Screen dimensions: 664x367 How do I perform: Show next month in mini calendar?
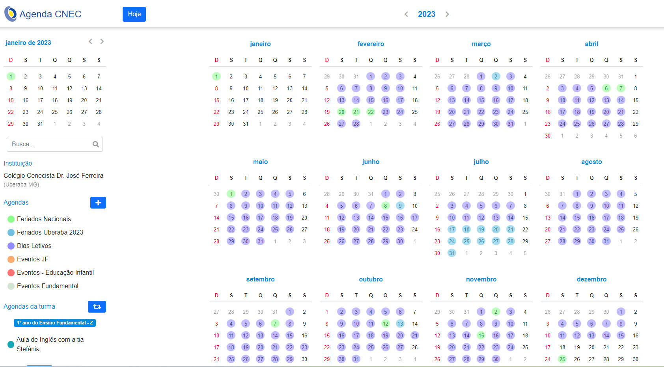coord(102,41)
